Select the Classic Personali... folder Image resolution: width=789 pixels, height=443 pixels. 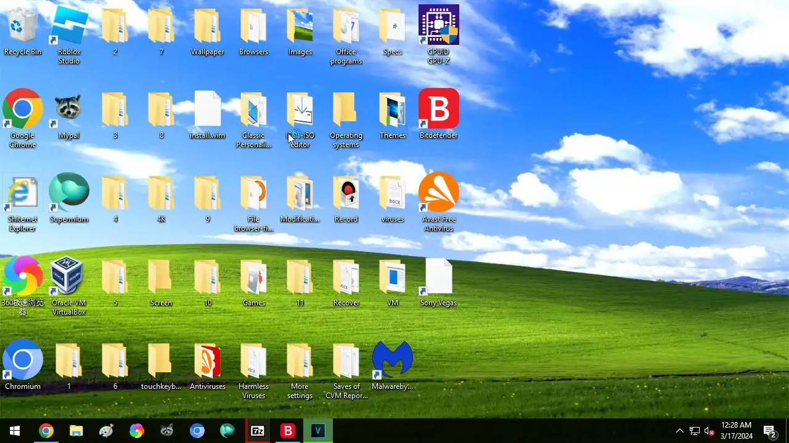(254, 119)
